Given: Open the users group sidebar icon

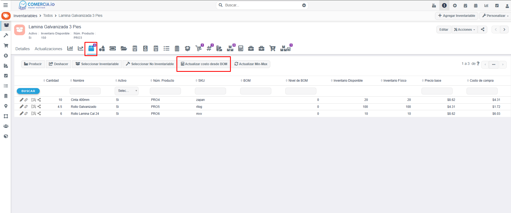Looking at the screenshot, I should tap(6, 126).
